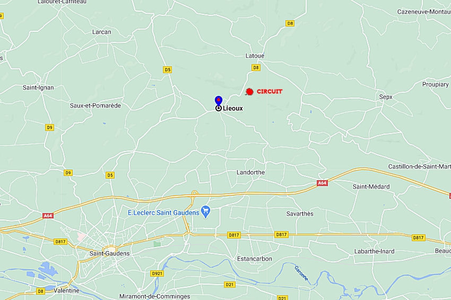The image size is (451, 300).
Task: Click the Lieoux black circle marker
Action: click(x=219, y=108)
